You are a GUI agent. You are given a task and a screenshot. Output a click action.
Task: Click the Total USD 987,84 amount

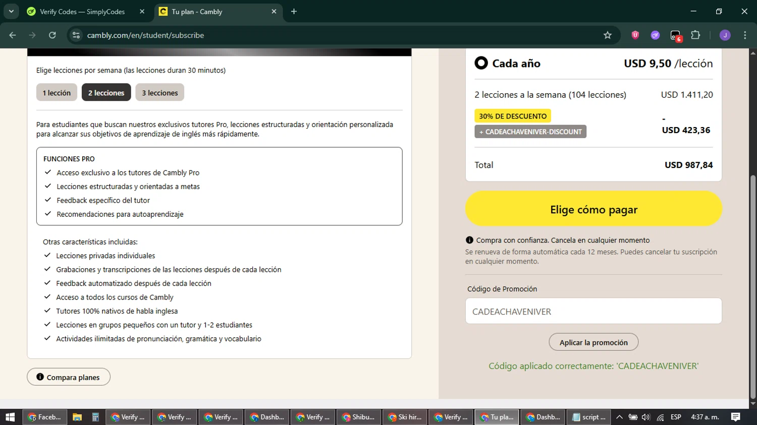click(688, 165)
